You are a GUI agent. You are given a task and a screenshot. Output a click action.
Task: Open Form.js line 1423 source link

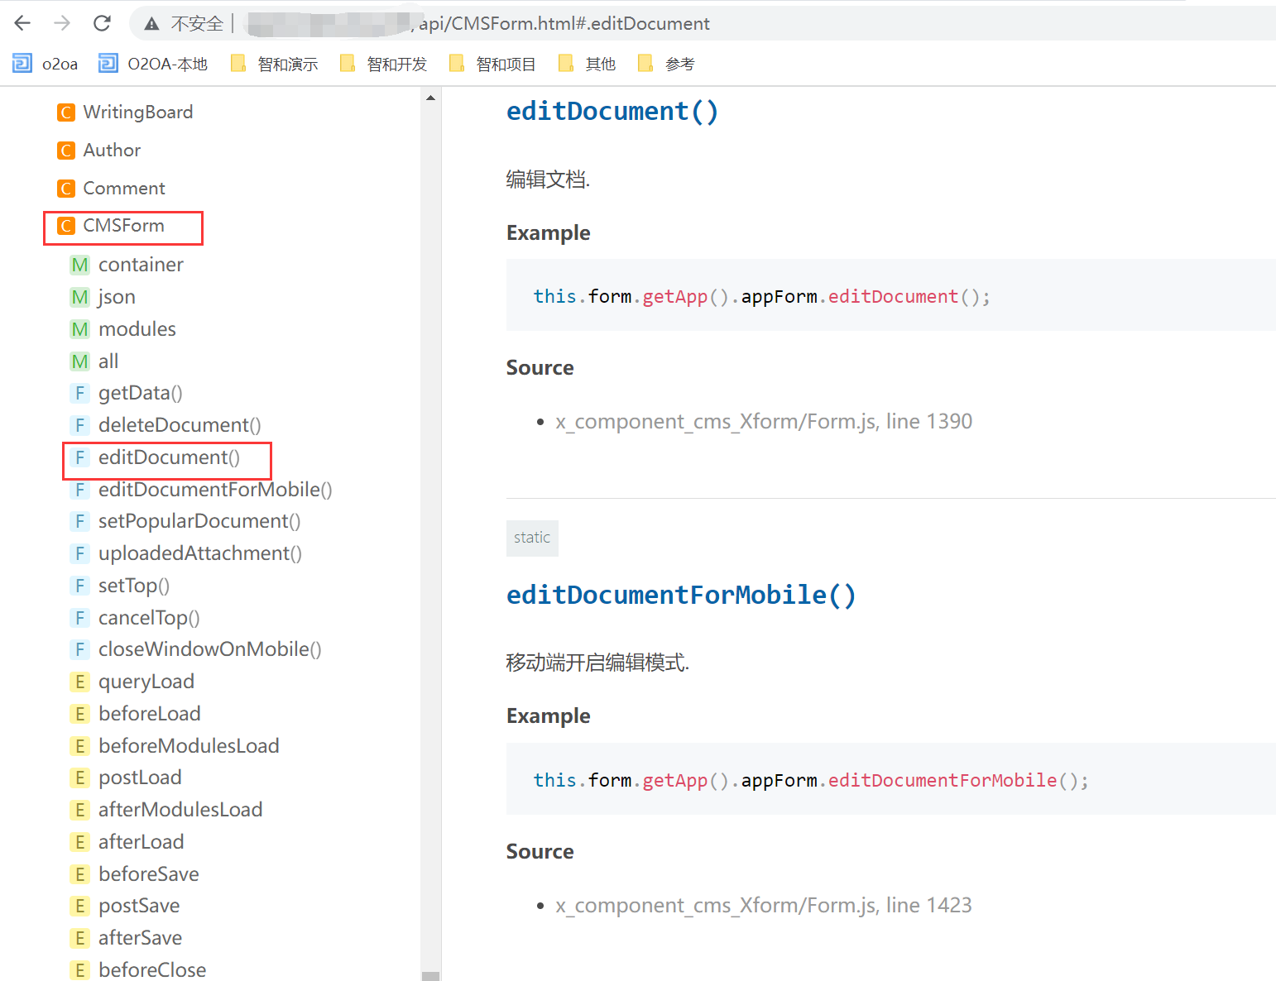(763, 906)
